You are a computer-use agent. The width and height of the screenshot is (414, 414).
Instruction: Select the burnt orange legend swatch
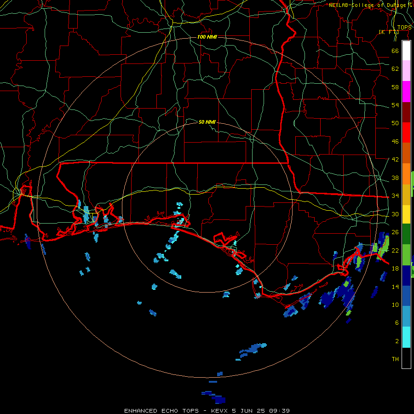coord(406,153)
